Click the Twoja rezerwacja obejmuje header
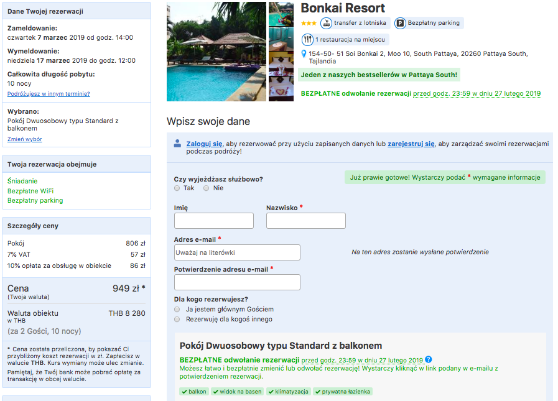The image size is (558, 401). tap(77, 164)
